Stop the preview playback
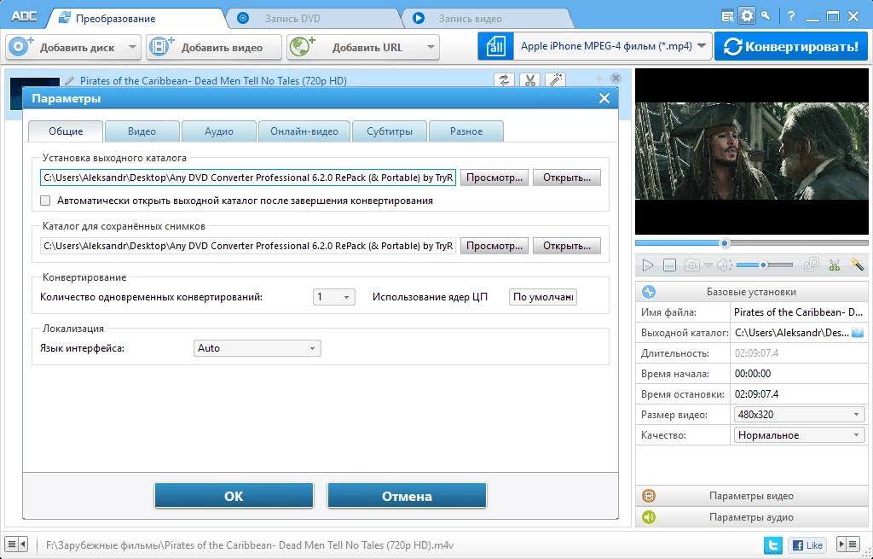Viewport: 873px width, 559px height. [x=669, y=265]
